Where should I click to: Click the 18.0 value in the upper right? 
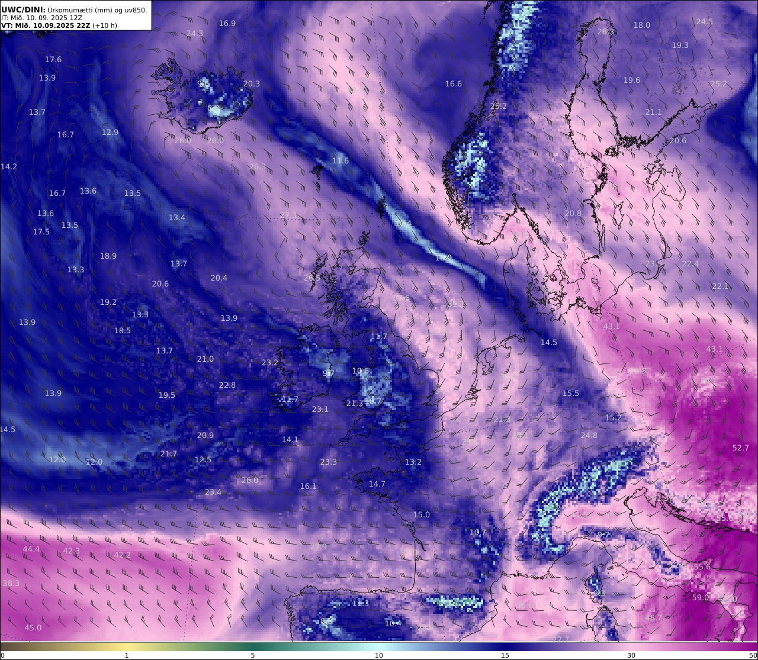tap(642, 25)
